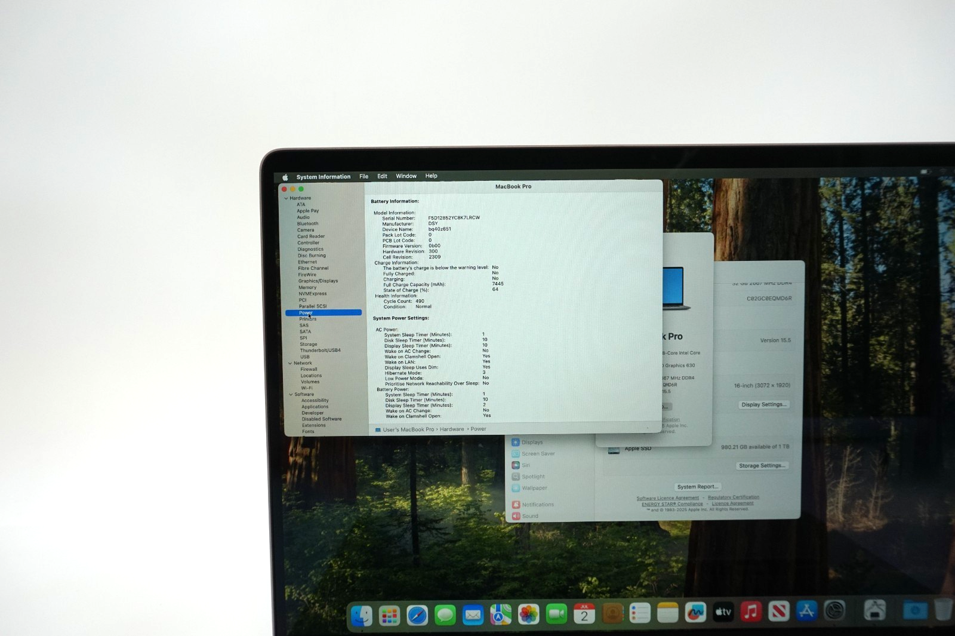Select Camera in the sidebar
Screen dimensions: 955x636
click(x=306, y=230)
